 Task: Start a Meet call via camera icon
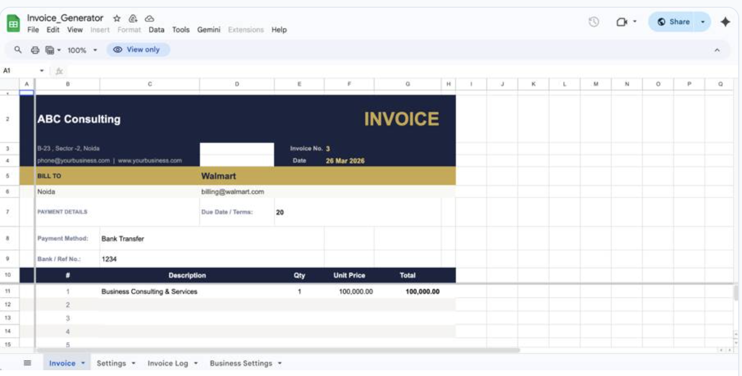pyautogui.click(x=622, y=22)
